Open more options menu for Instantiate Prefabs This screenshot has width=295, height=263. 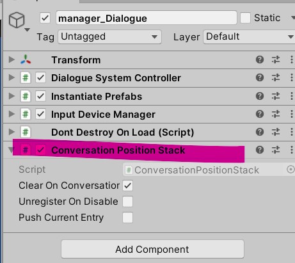tap(292, 96)
